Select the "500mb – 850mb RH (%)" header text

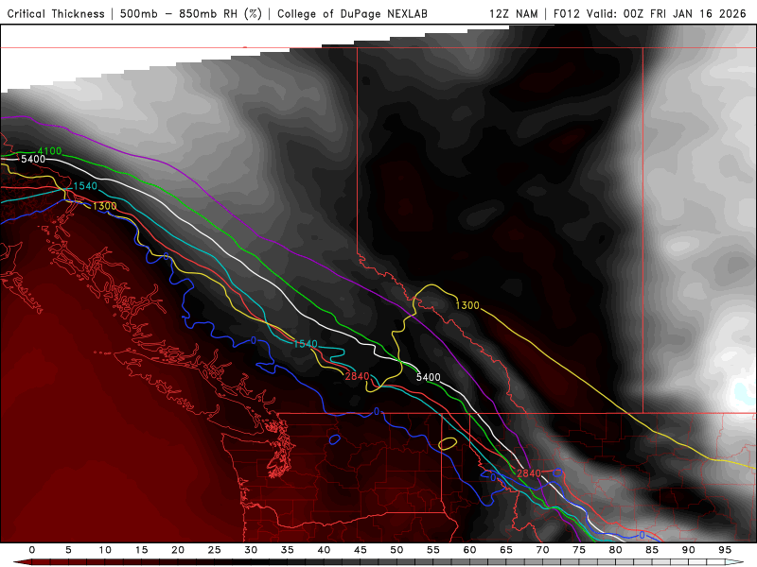pos(191,13)
